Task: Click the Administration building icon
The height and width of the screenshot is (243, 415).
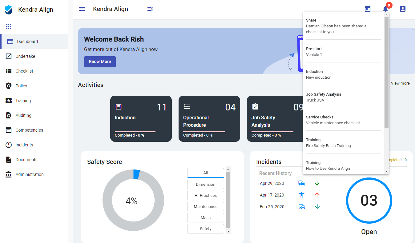Action: point(9,174)
